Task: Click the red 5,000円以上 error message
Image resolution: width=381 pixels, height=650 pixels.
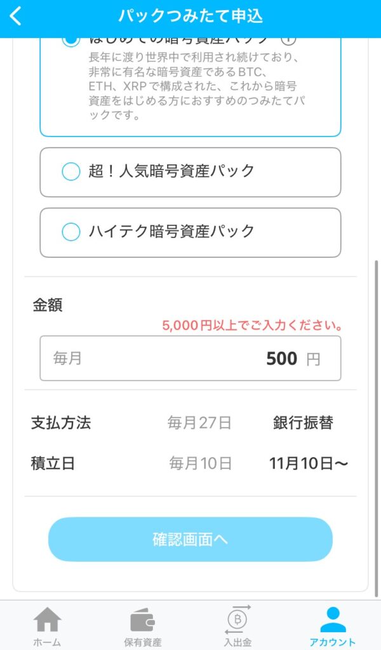Action: tap(253, 327)
